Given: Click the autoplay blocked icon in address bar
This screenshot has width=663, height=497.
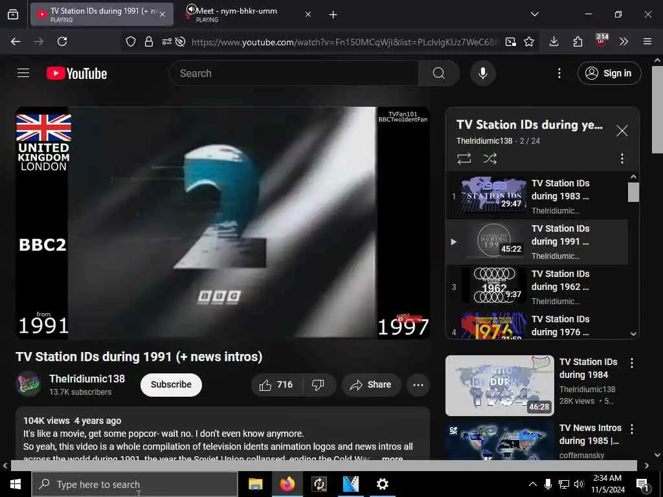Looking at the screenshot, I should click(x=181, y=41).
